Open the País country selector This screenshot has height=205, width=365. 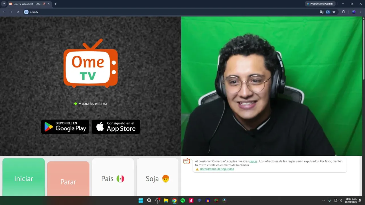(113, 177)
